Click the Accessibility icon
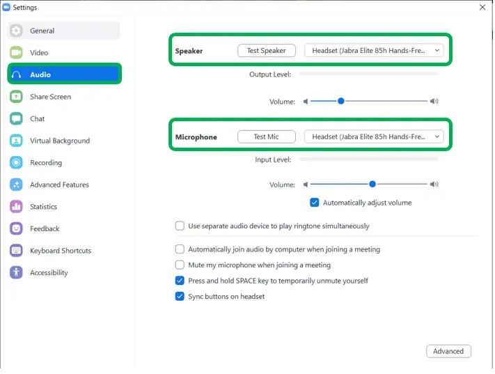This screenshot has width=495, height=374. [17, 273]
